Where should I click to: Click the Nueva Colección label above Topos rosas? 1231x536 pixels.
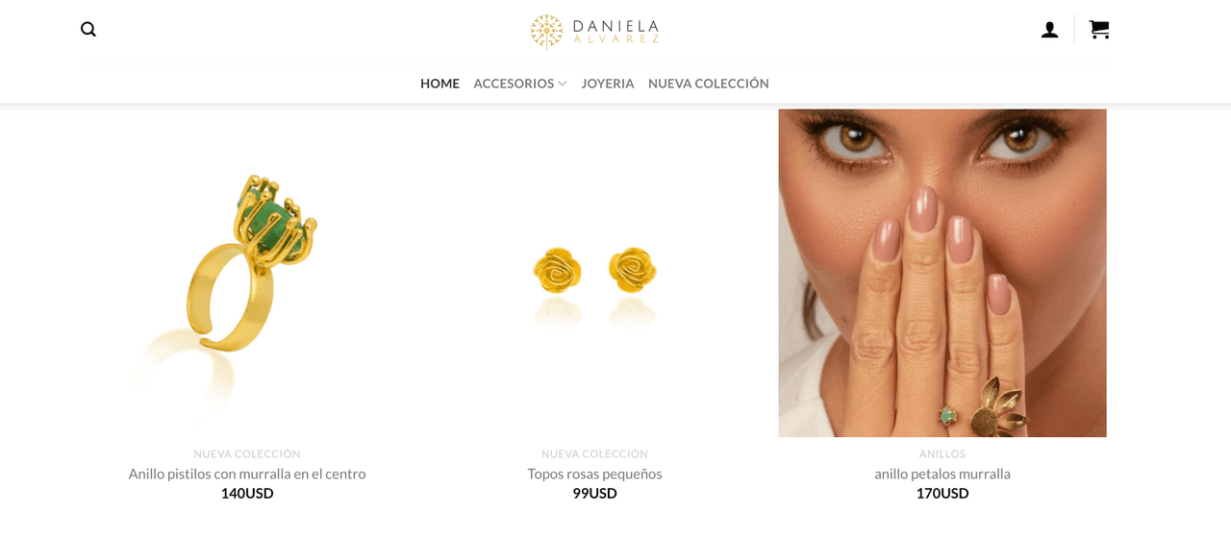click(594, 454)
